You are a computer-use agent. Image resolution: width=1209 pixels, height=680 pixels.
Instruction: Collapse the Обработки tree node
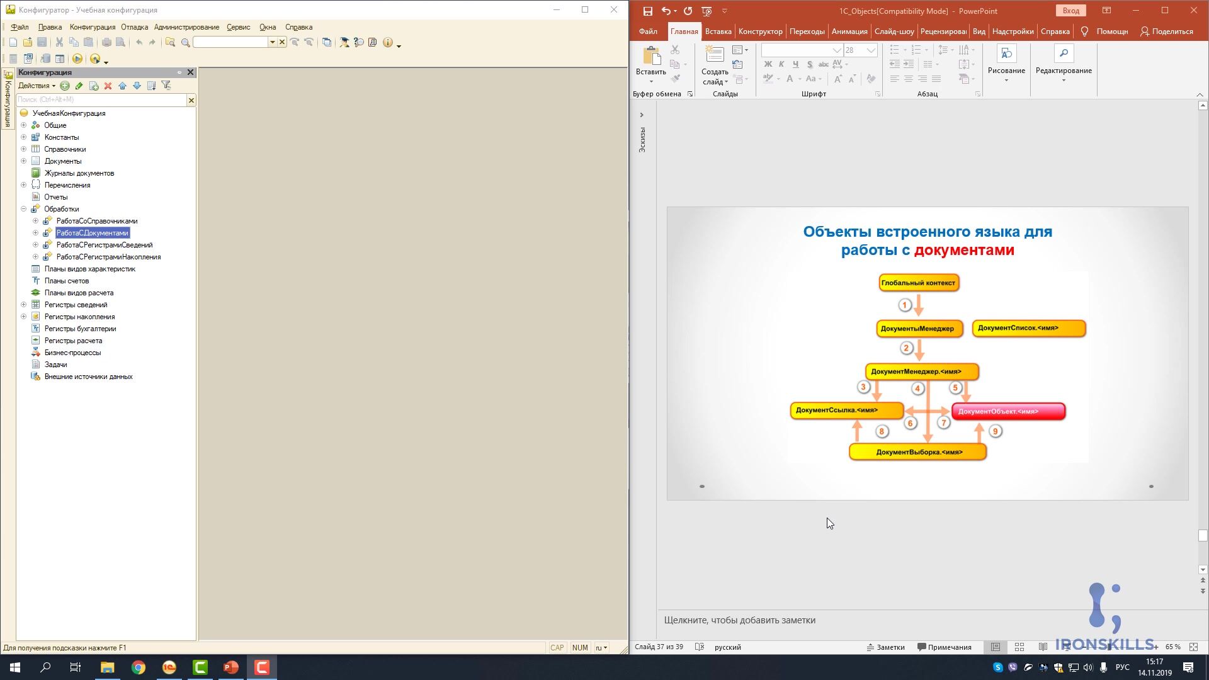click(x=23, y=209)
